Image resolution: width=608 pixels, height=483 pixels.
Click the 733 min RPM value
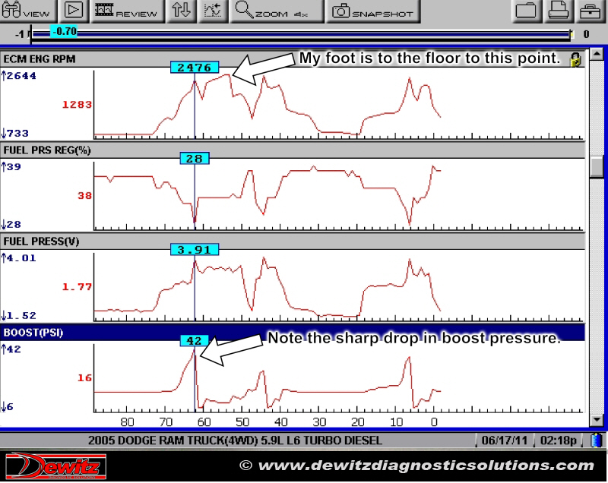click(x=15, y=134)
